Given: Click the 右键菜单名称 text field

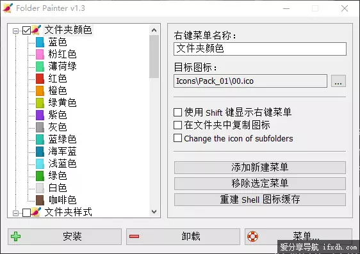Looking at the screenshot, I should [260, 49].
